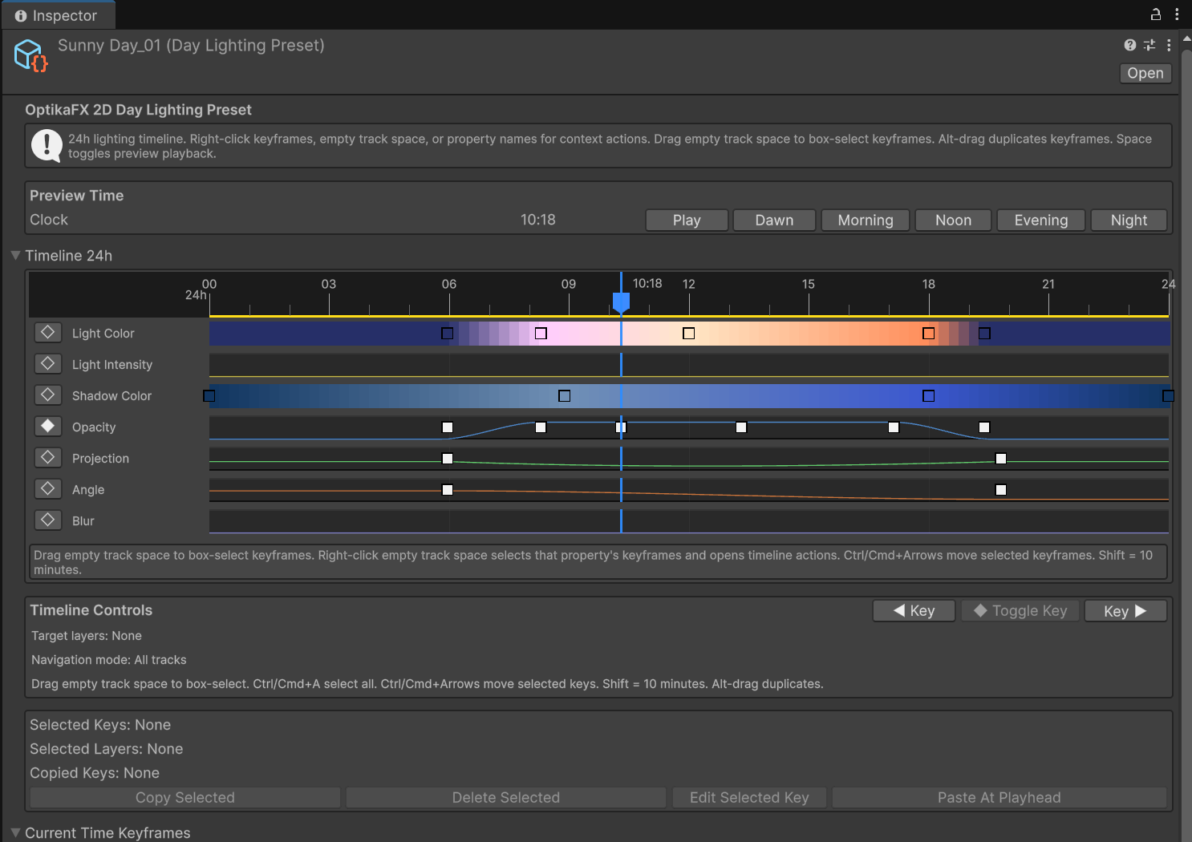Set preview time to Morning
This screenshot has width=1192, height=842.
(866, 221)
